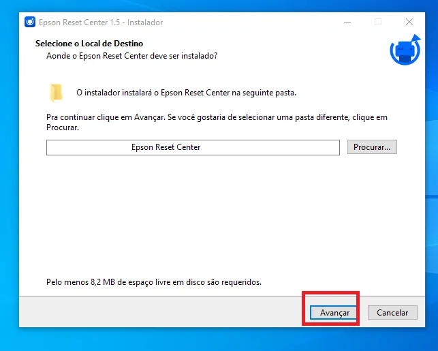Click the window title 'Epson Reset Center 1.5 - Instalador'
The height and width of the screenshot is (351, 438).
coord(101,22)
